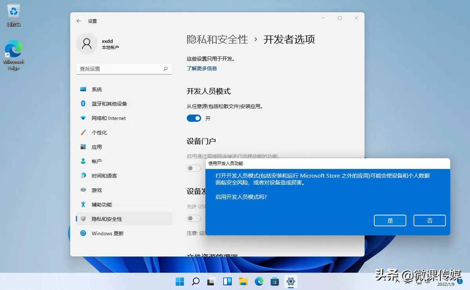Open the 辅助功能 category
The width and height of the screenshot is (470, 290).
tap(124, 205)
